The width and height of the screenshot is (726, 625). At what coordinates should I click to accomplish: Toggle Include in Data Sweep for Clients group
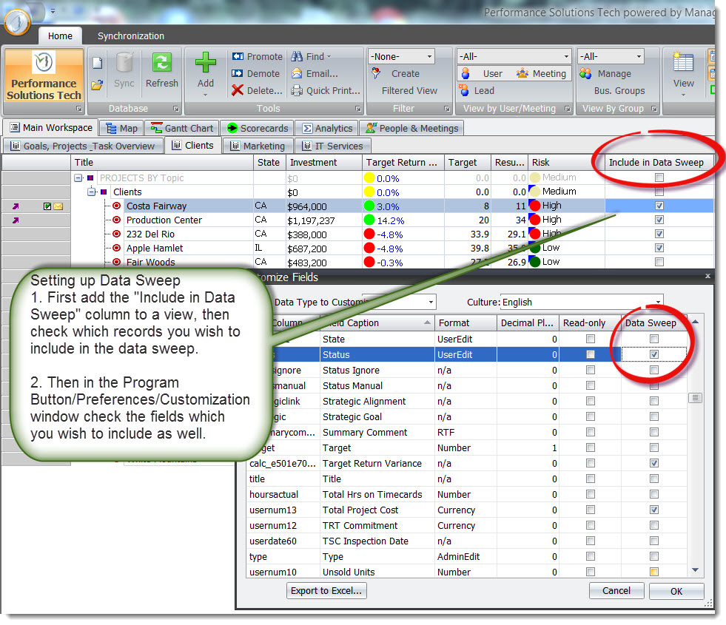coord(659,192)
